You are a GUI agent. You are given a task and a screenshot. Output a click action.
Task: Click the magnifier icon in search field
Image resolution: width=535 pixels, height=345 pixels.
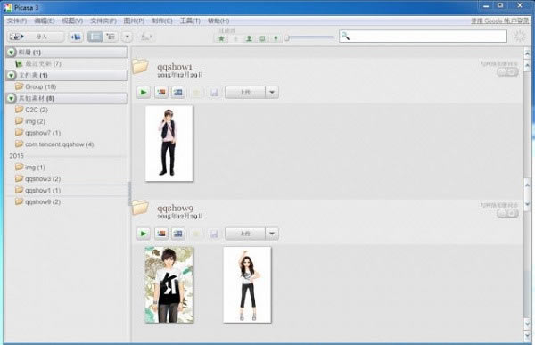[345, 36]
